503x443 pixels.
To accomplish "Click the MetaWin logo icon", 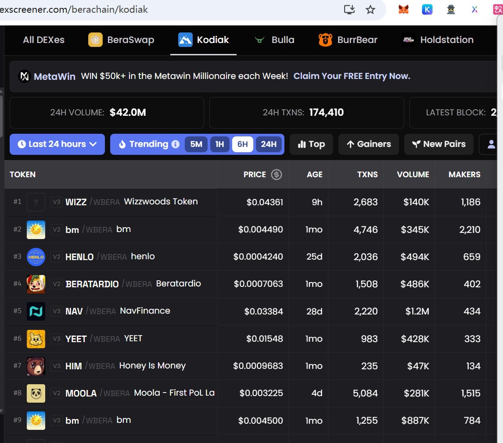I will [x=25, y=76].
